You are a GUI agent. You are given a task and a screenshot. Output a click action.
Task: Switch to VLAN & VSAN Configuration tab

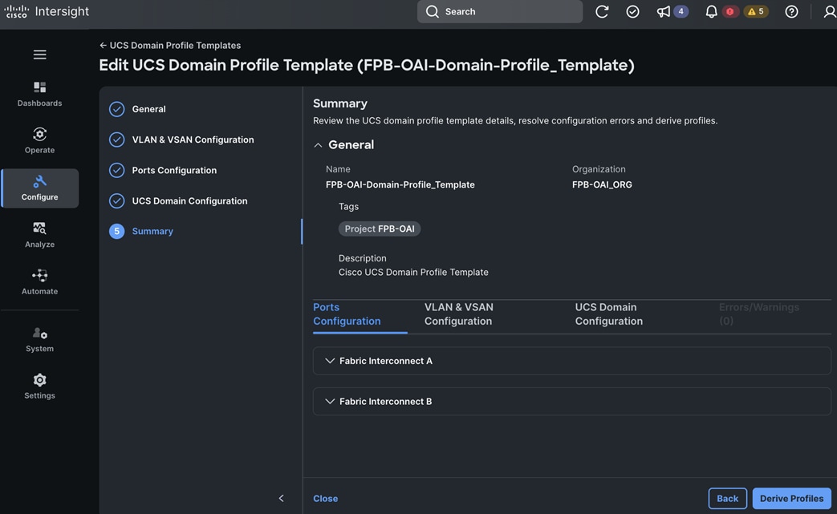pyautogui.click(x=458, y=314)
